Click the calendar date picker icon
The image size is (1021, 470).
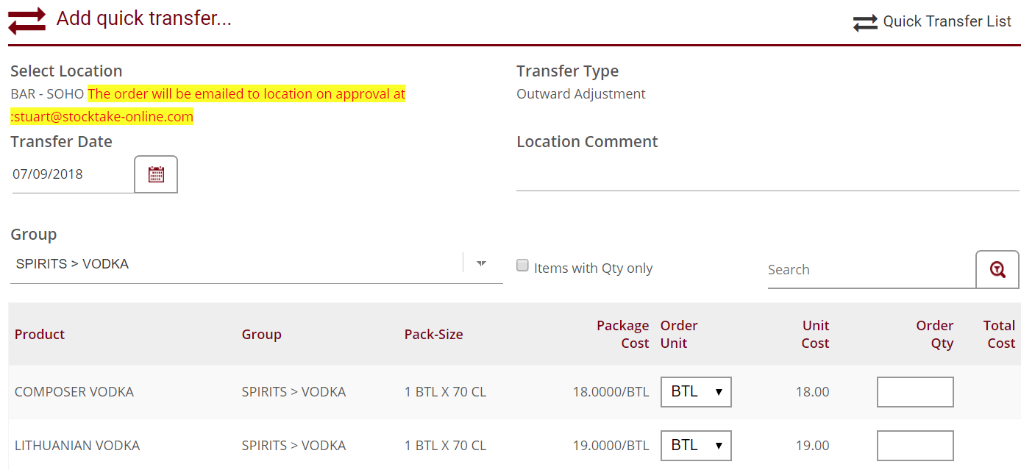point(156,174)
